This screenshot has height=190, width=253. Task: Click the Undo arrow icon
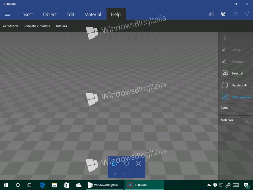[235, 14]
